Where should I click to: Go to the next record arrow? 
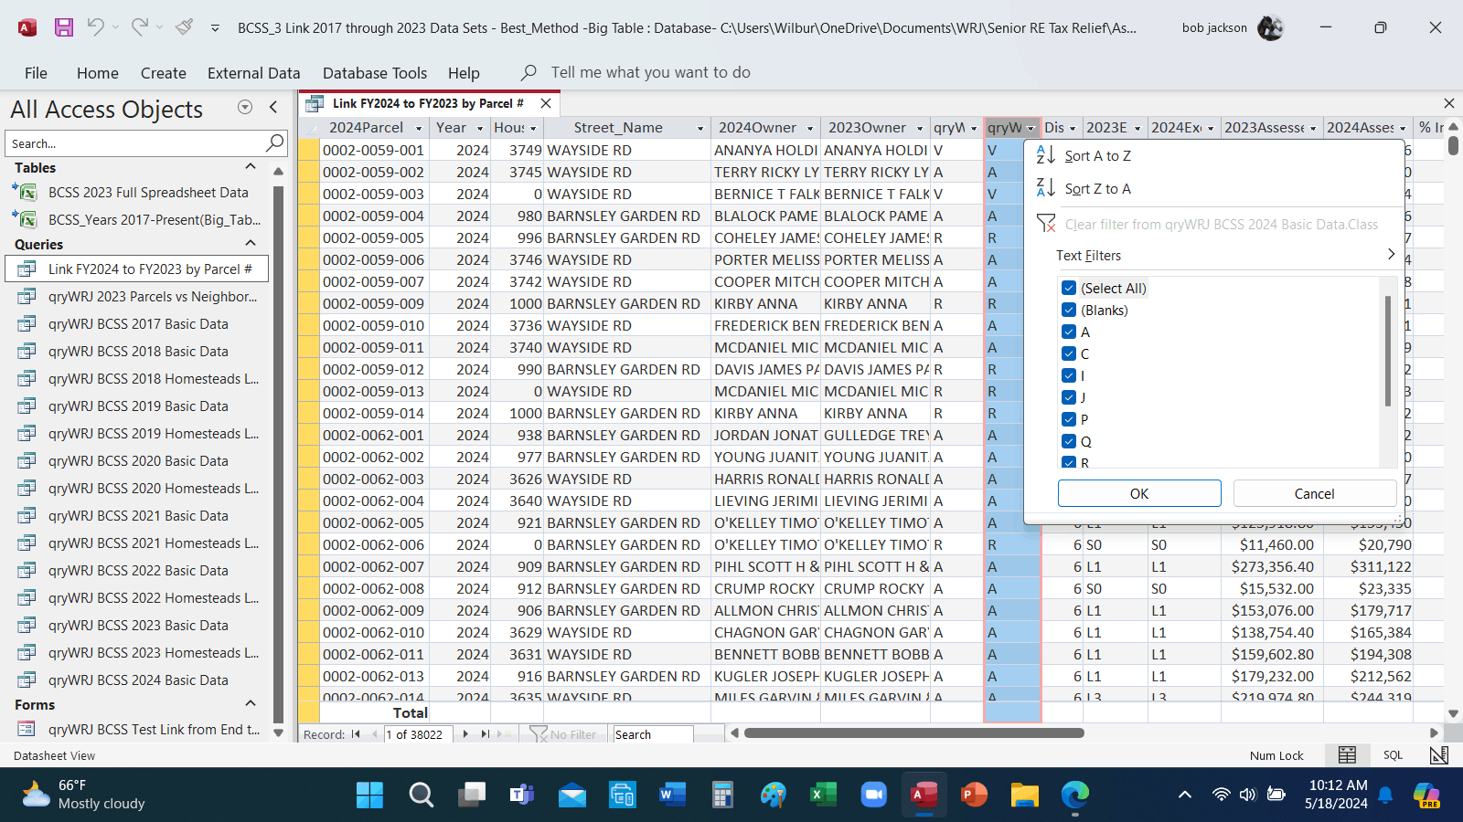[x=465, y=734]
